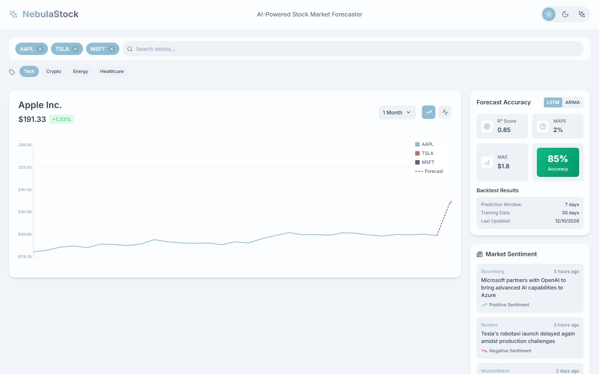The image size is (599, 374).
Task: Select the Healthcare category filter
Action: click(x=112, y=71)
